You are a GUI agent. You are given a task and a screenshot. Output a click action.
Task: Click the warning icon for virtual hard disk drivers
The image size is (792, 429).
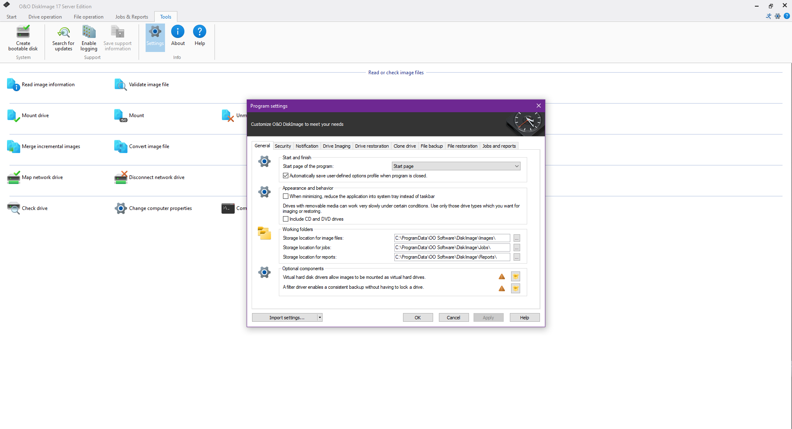[502, 277]
